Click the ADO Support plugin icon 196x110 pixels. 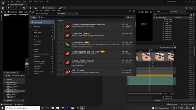pyautogui.click(x=67, y=72)
